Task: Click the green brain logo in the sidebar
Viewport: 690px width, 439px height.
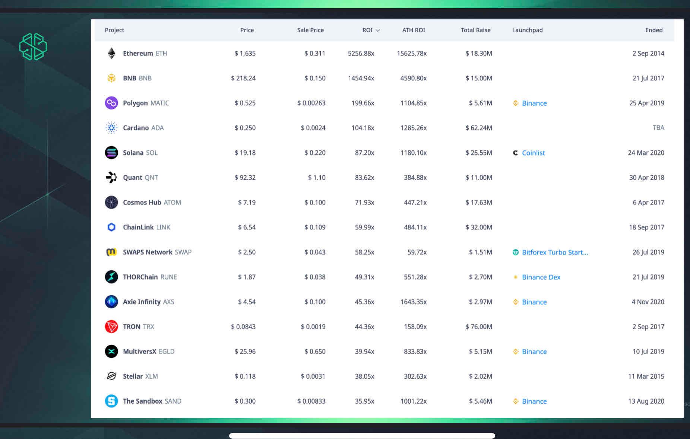Action: [33, 47]
